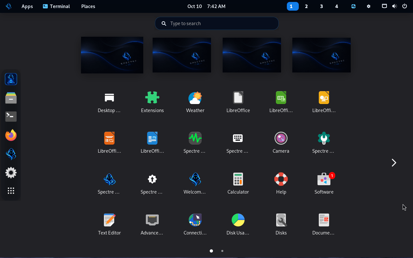Go to next app page with right arrow
Viewport: 413px width, 258px height.
click(x=394, y=163)
